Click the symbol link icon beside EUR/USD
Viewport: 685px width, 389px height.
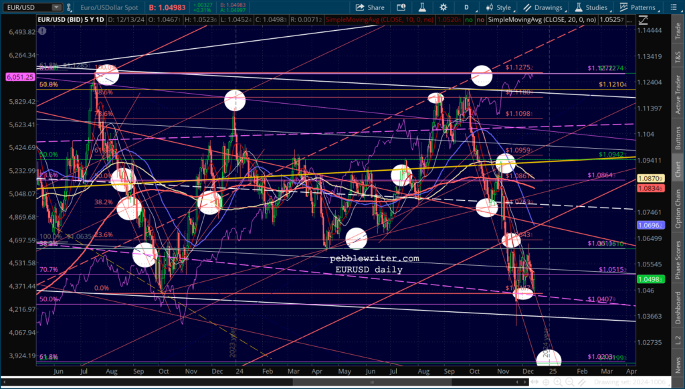tap(70, 7)
